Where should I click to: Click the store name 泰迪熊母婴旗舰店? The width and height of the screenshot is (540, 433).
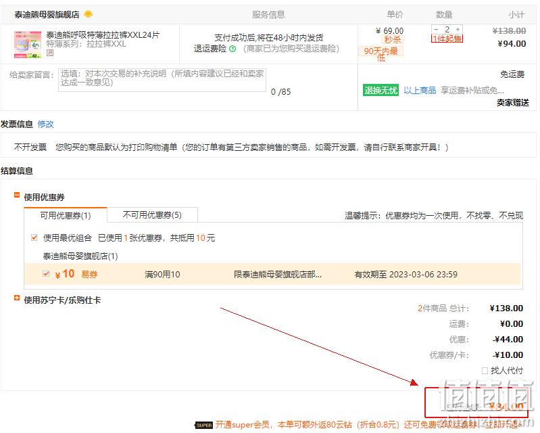tap(47, 14)
